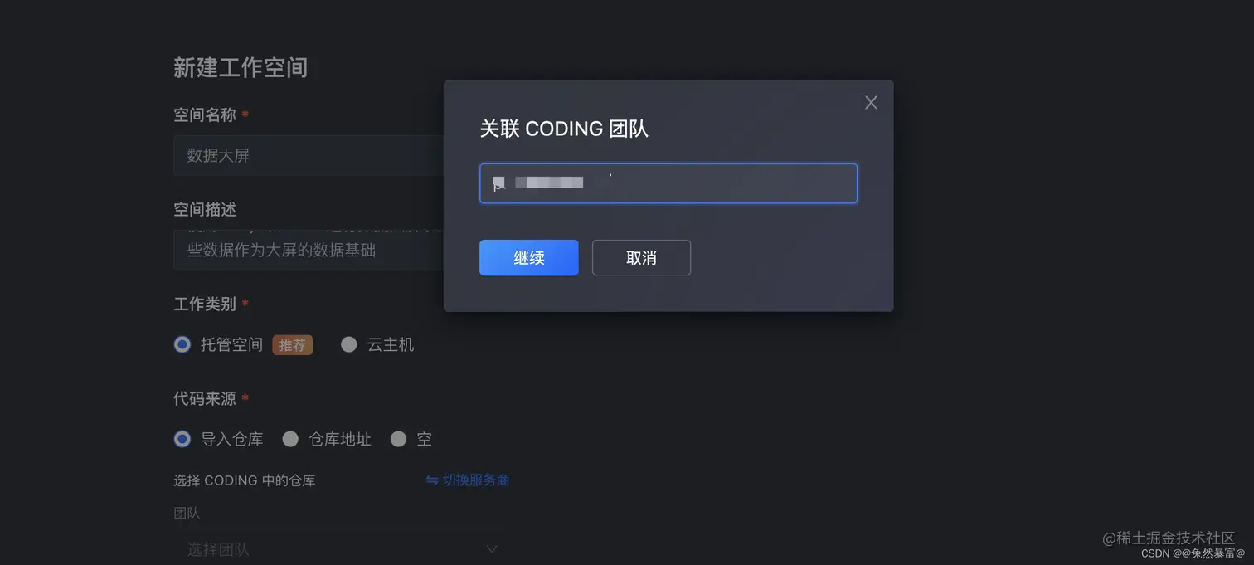1254x565 pixels.
Task: Click the 新建工作空间 page heading
Action: [241, 67]
